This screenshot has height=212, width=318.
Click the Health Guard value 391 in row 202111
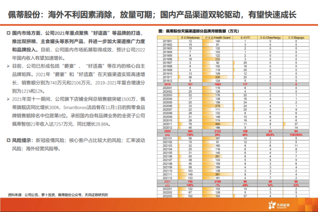click(x=218, y=174)
